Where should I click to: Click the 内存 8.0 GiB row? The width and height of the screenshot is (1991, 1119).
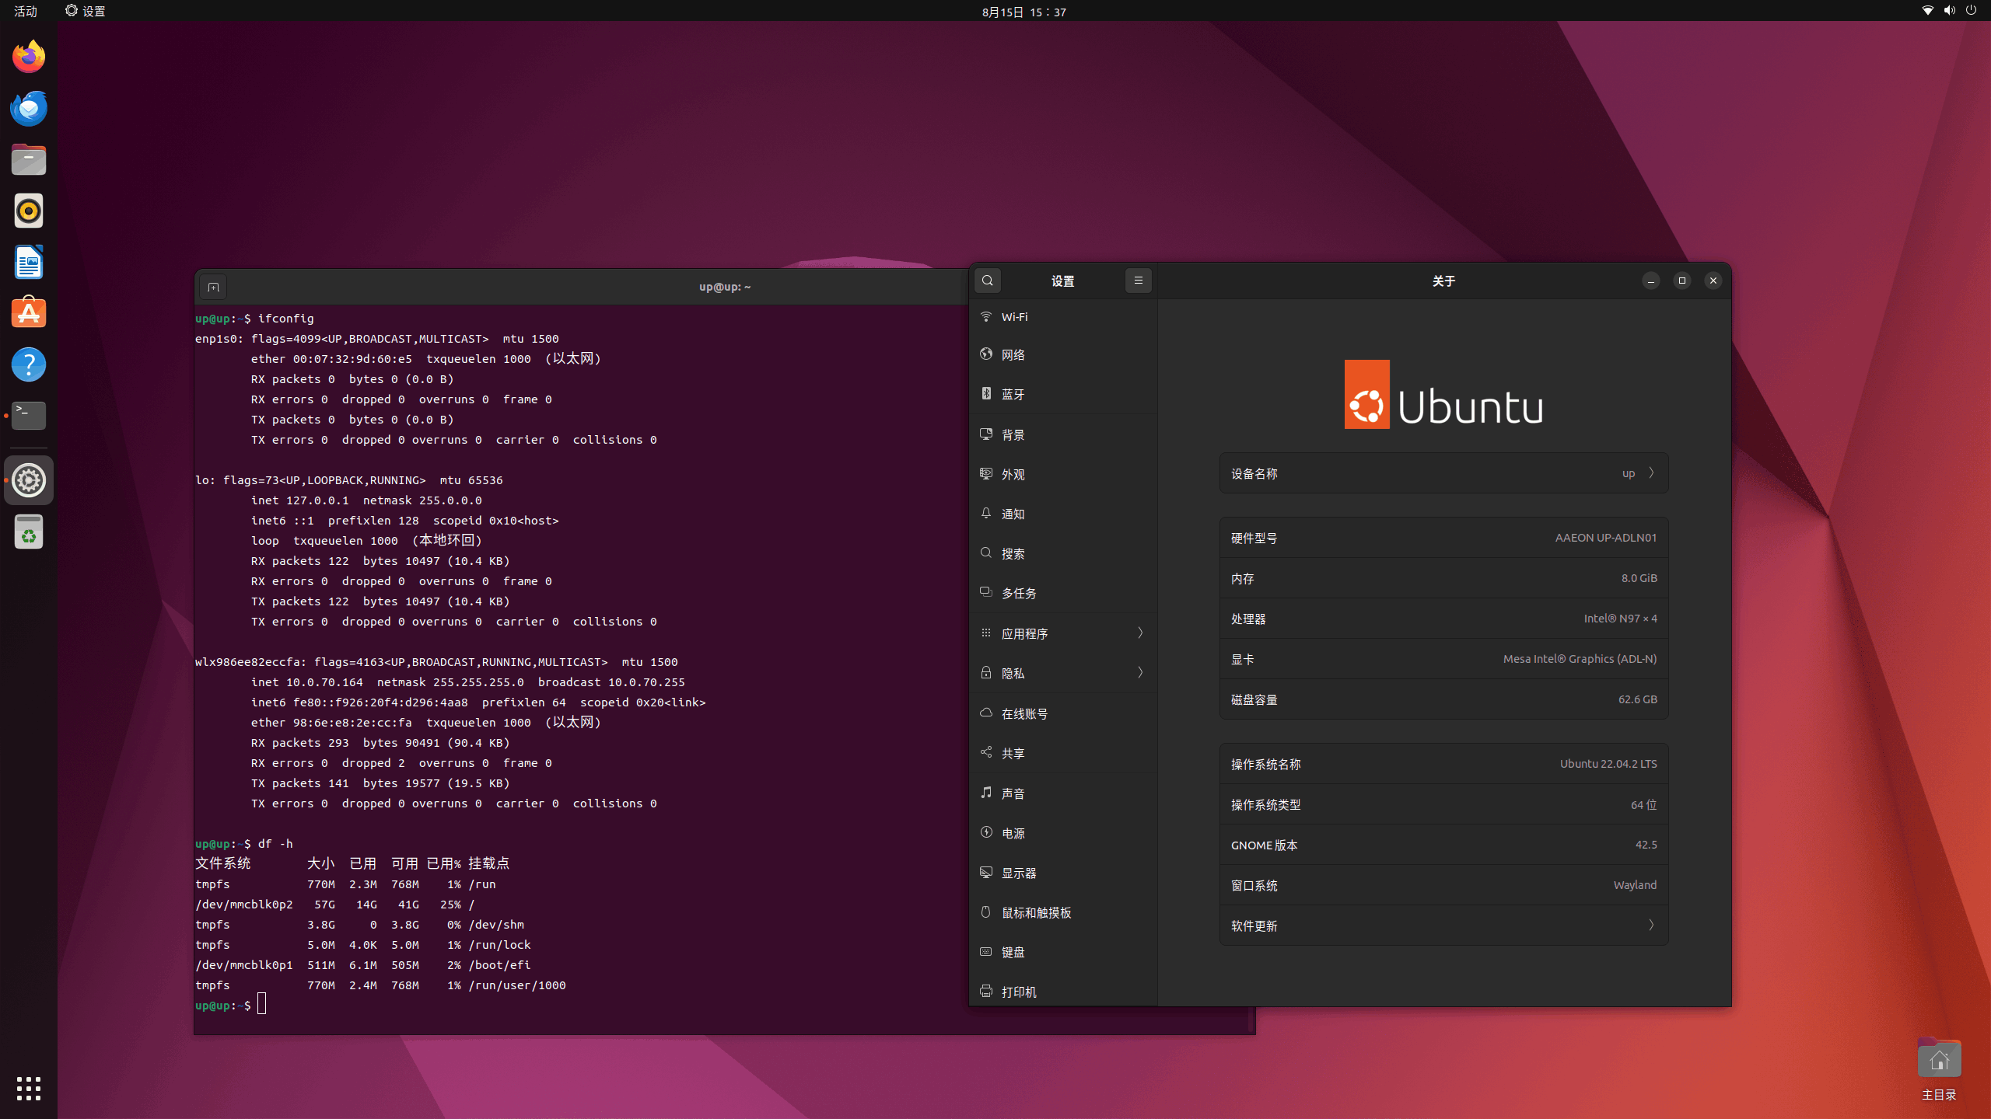[1443, 578]
